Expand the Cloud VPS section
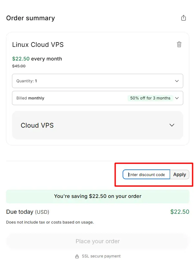Viewport: 194px width, 266px height. point(97,125)
